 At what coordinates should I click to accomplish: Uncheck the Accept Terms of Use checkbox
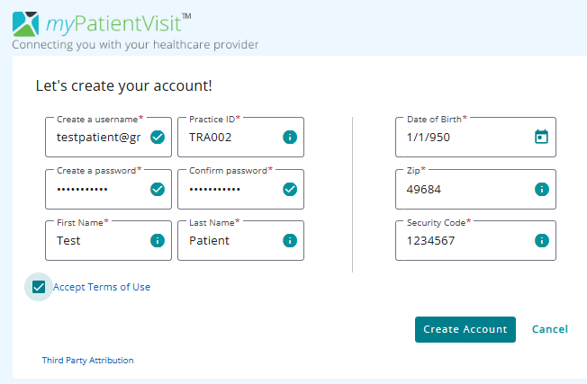pos(39,287)
